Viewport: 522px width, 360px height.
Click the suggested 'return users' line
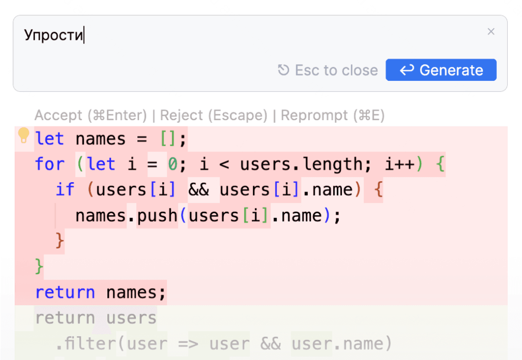click(96, 318)
